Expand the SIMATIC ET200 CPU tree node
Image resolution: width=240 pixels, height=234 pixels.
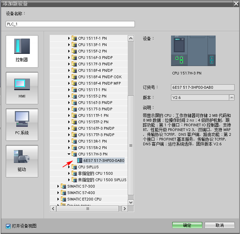[58, 199]
